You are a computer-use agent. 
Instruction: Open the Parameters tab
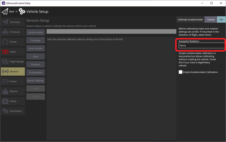coord(13,111)
